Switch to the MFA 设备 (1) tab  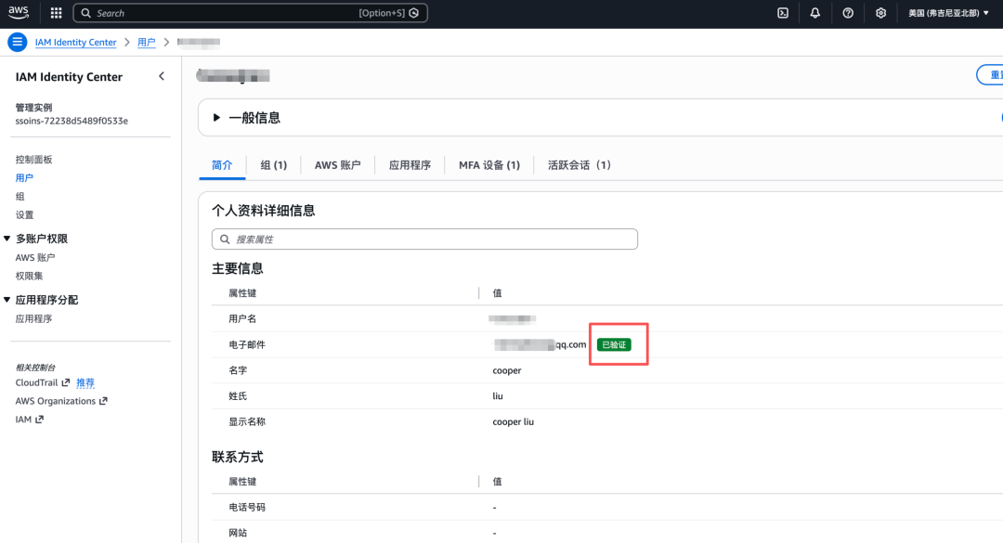[x=489, y=165]
